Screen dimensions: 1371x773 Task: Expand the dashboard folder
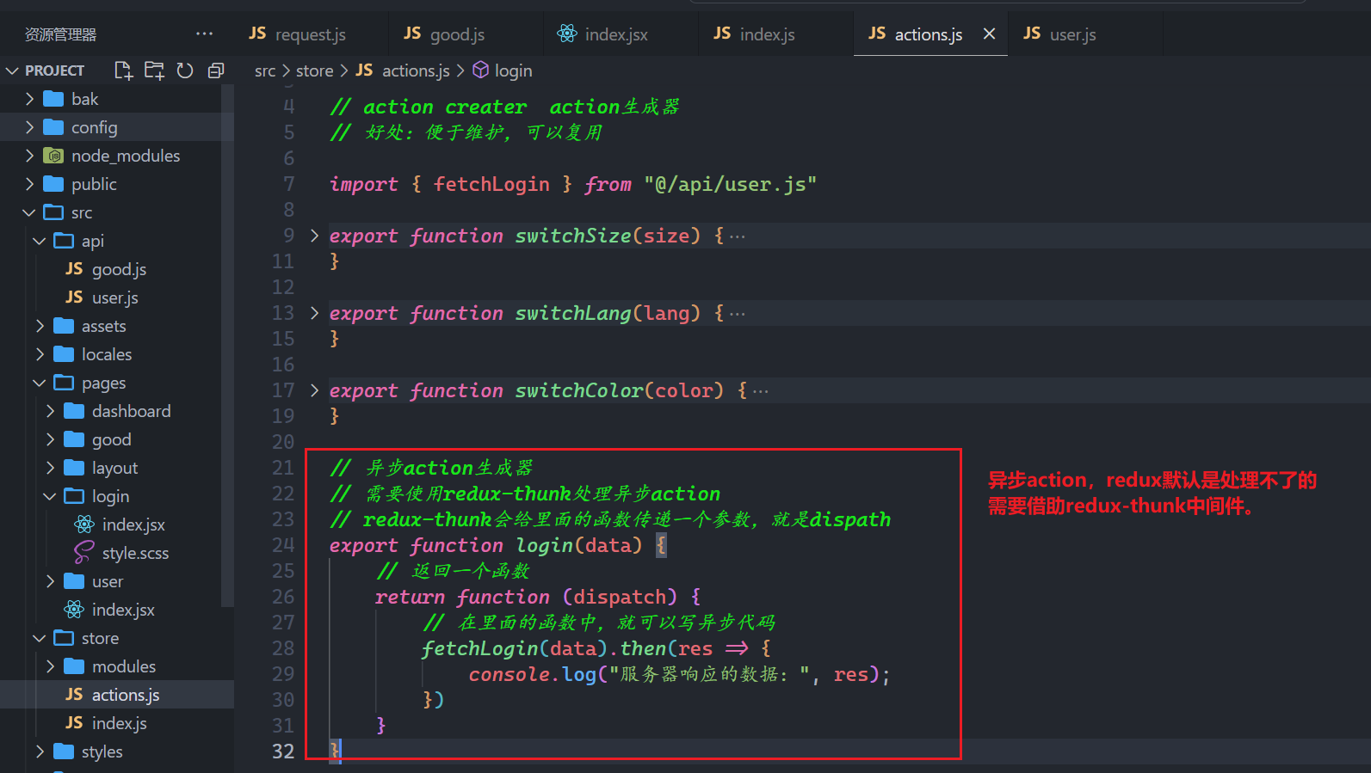point(117,411)
